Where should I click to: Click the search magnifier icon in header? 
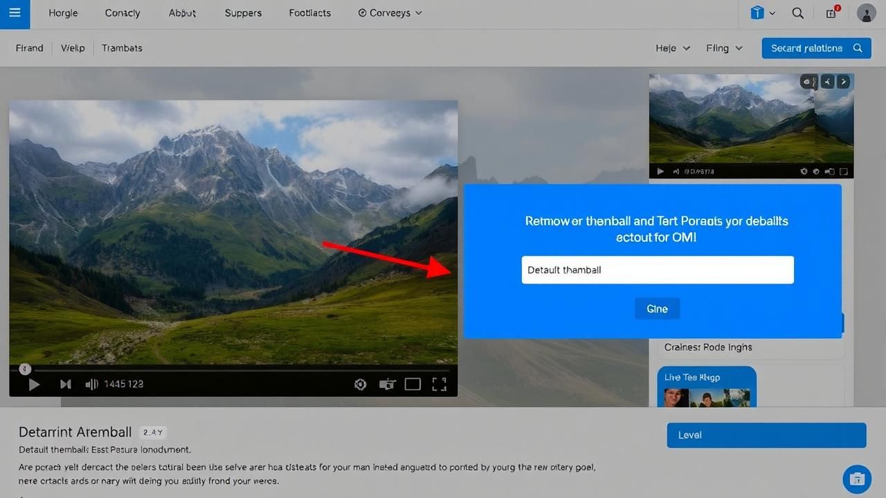797,13
